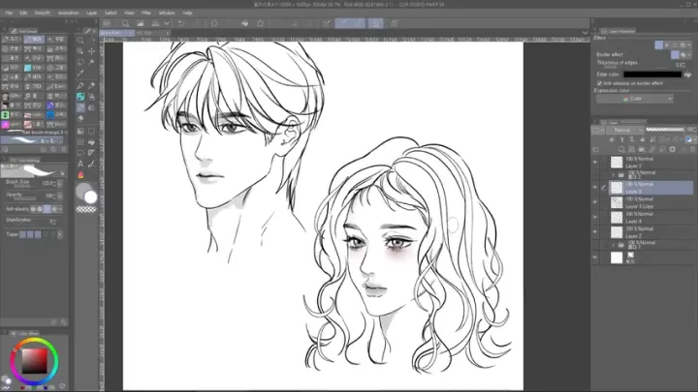Select the Eraser tool
The image size is (698, 392).
coord(80,119)
